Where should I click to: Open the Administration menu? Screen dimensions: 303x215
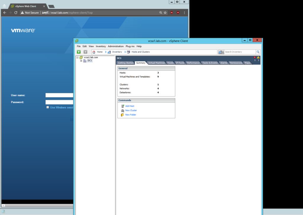(116, 46)
